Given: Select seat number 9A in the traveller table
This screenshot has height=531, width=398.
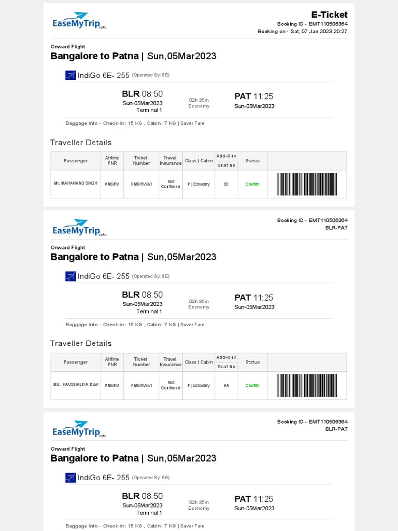Looking at the screenshot, I should 226,385.
